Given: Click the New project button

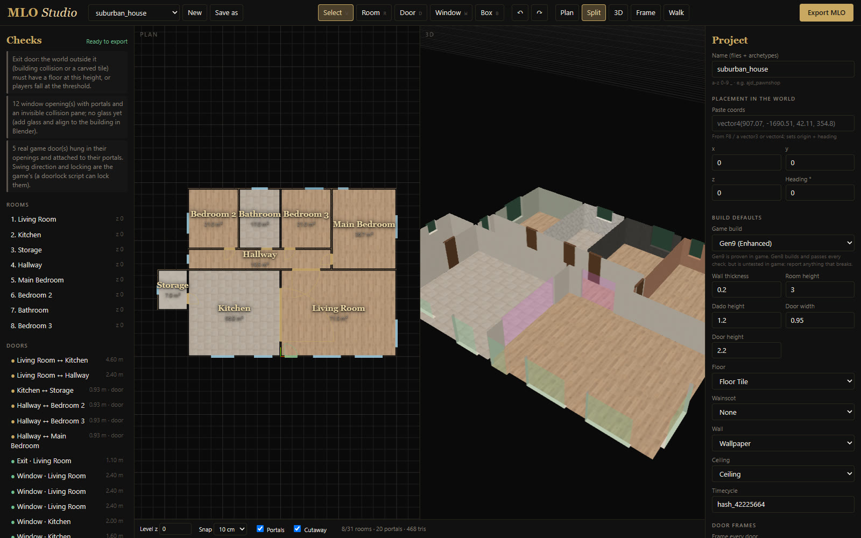Looking at the screenshot, I should pyautogui.click(x=195, y=12).
